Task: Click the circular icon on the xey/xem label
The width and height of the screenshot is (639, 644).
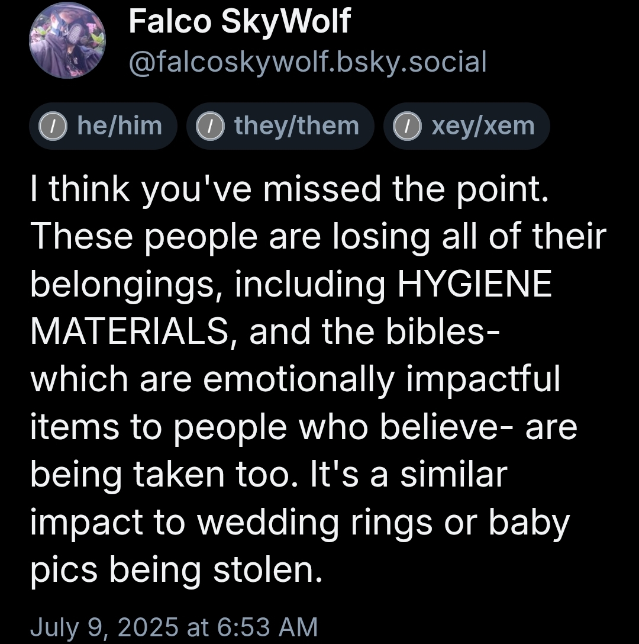Action: point(405,126)
